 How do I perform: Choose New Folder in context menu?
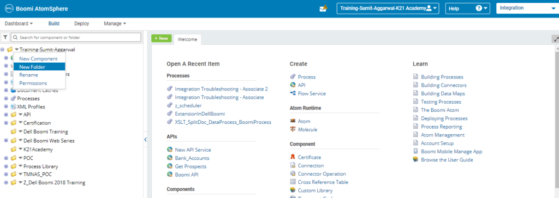tap(39, 67)
